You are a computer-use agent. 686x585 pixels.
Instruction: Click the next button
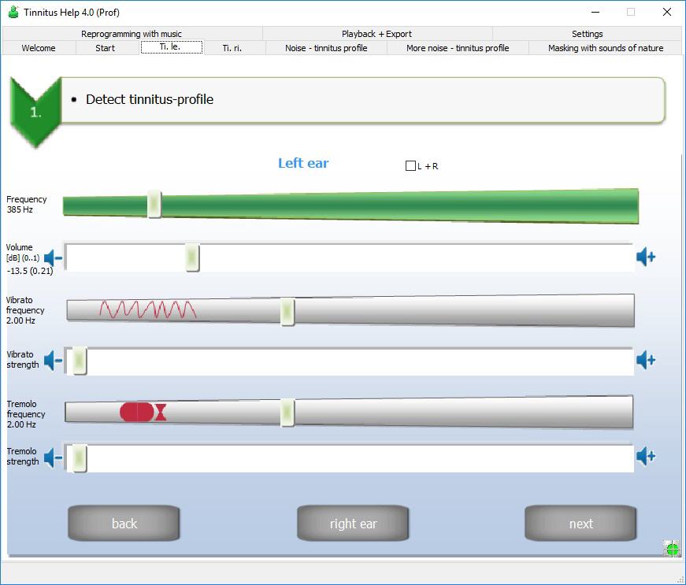click(581, 524)
